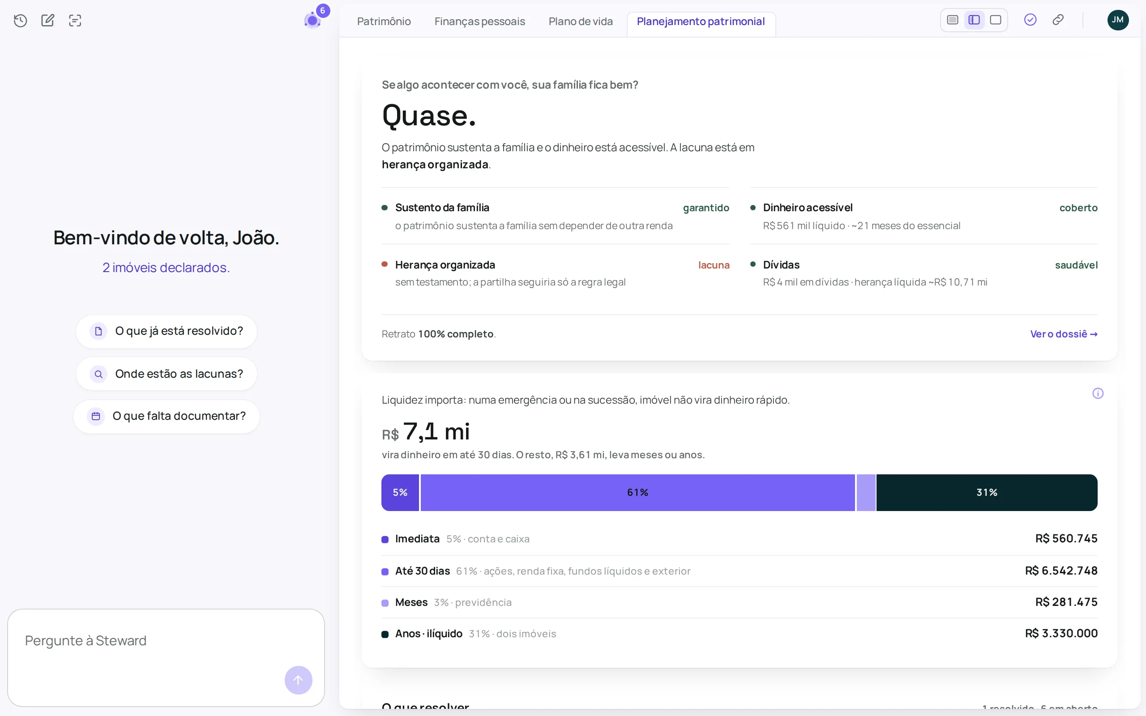The width and height of the screenshot is (1146, 716).
Task: Click the info icon on the liquidity card
Action: (1098, 393)
